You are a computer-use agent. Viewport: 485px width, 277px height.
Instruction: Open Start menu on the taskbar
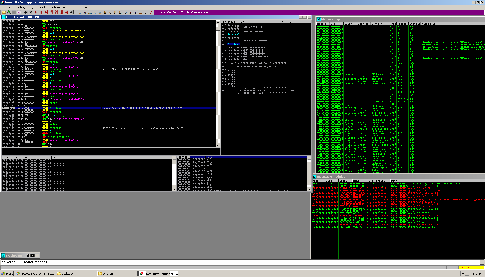click(x=7, y=274)
